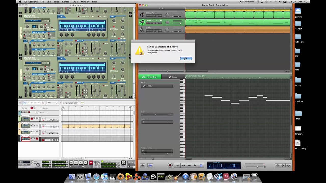Toggle Loop on/off in Reason transport

click(x=102, y=161)
